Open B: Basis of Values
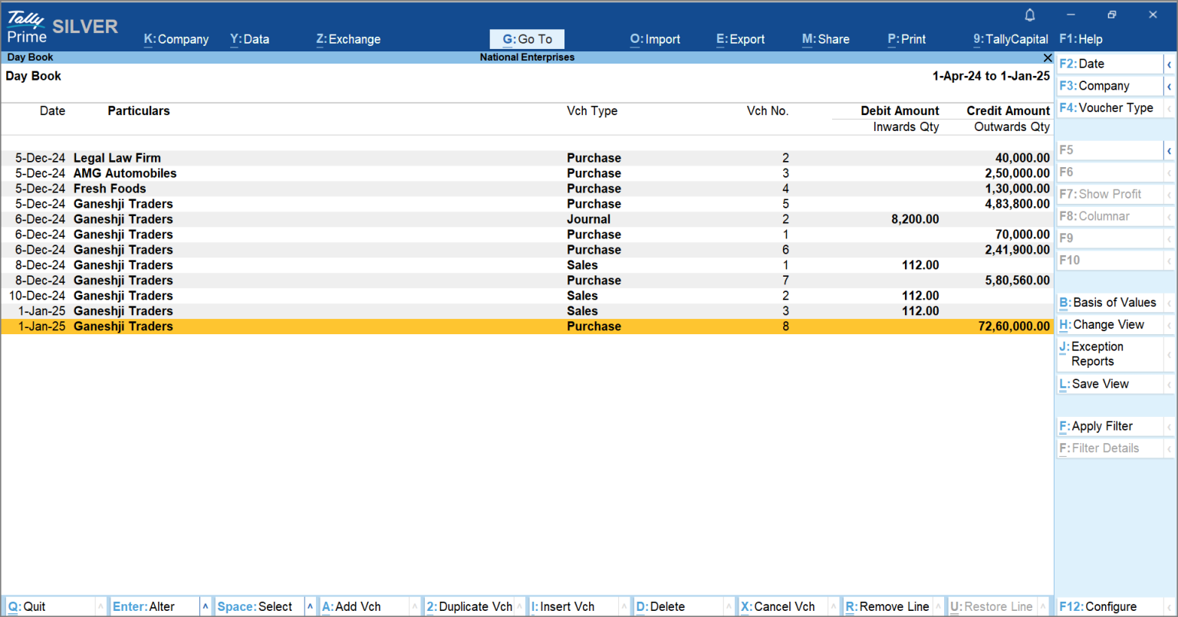Image resolution: width=1178 pixels, height=617 pixels. tap(1108, 302)
